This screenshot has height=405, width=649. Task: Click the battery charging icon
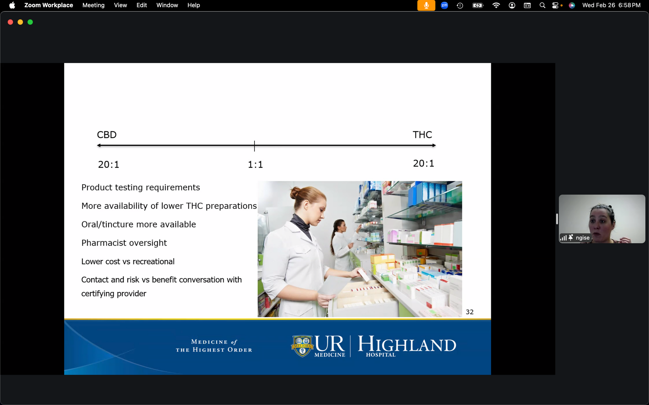click(478, 5)
